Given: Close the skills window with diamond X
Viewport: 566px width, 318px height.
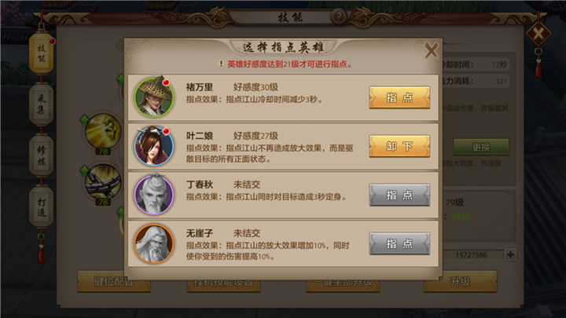Looking at the screenshot, I should 538,34.
